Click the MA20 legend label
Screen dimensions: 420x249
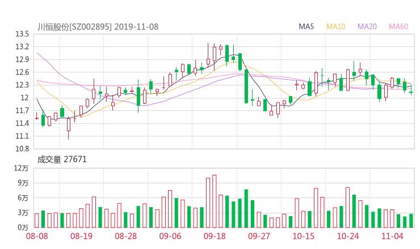tap(367, 27)
